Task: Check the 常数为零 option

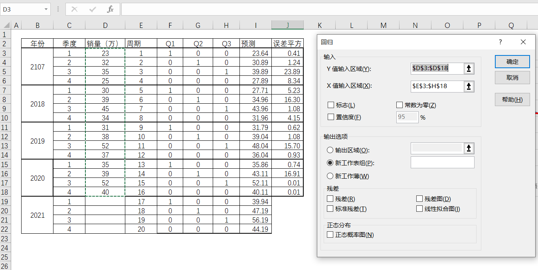Action: tap(399, 105)
